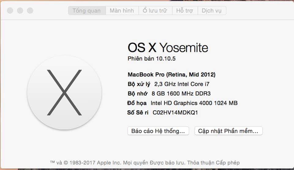This screenshot has width=294, height=170.
Task: Click the Bộ xử lý processor info
Action: click(x=169, y=84)
